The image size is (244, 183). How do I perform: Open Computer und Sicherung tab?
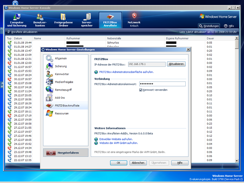(x=17, y=20)
